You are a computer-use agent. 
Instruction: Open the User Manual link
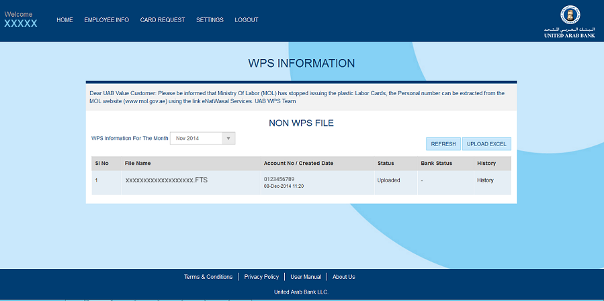tap(306, 277)
